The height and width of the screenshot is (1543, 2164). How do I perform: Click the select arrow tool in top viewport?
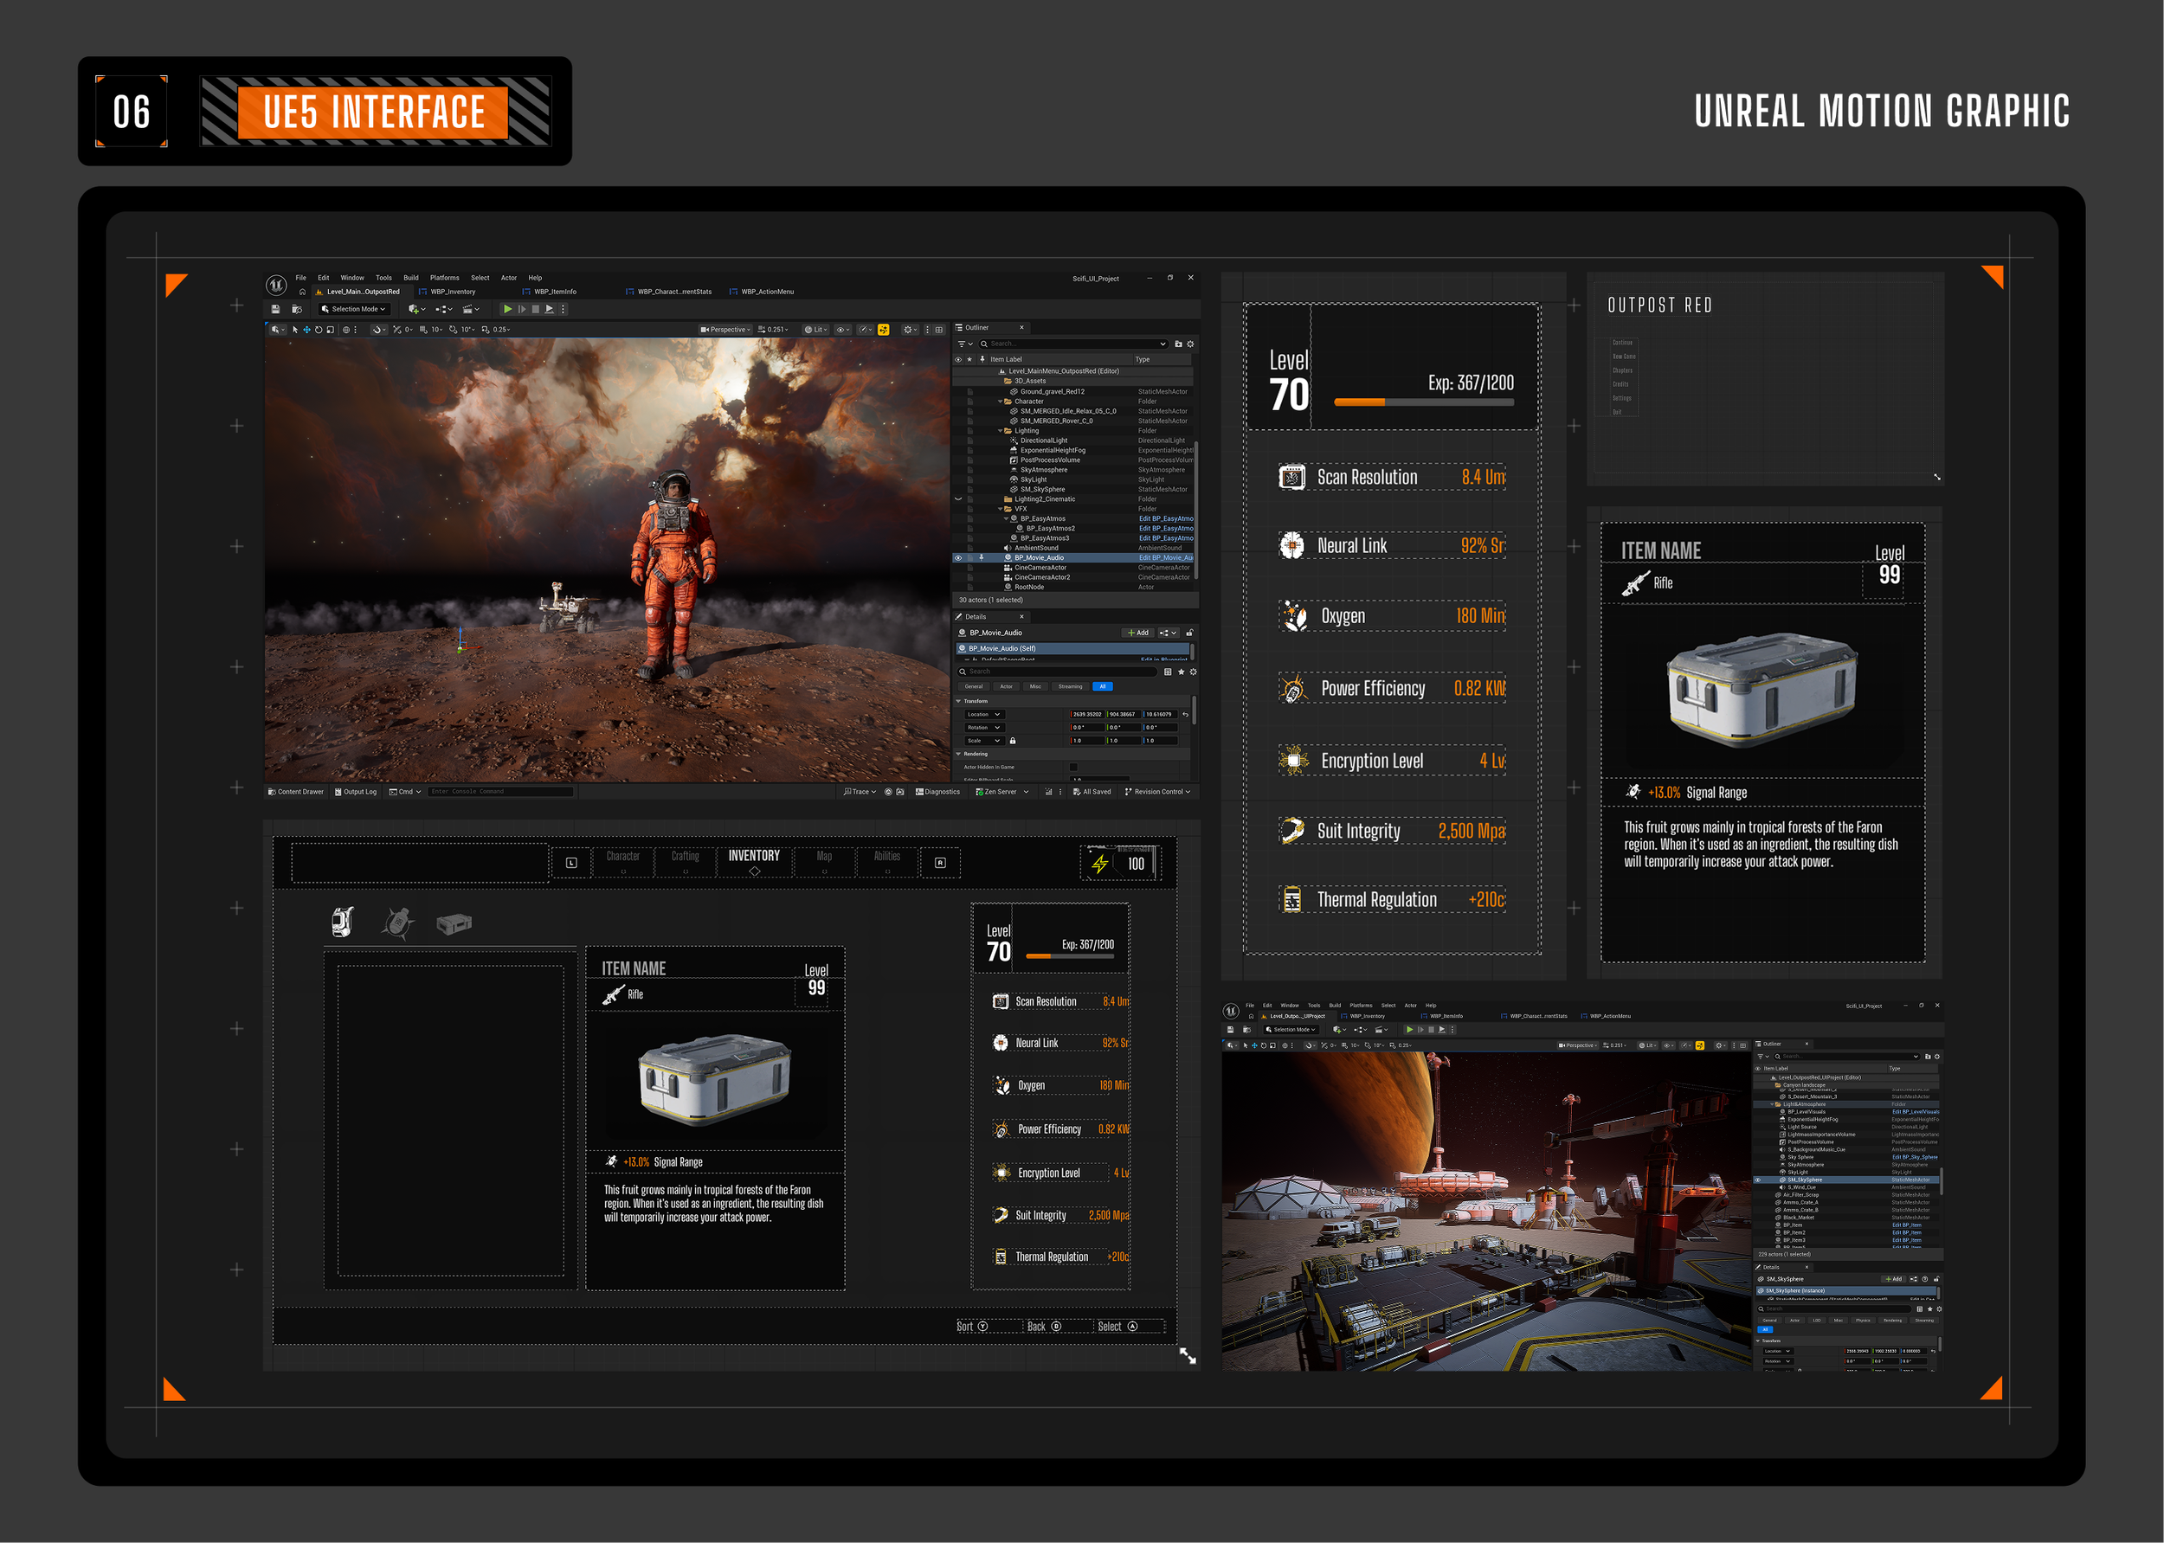294,330
